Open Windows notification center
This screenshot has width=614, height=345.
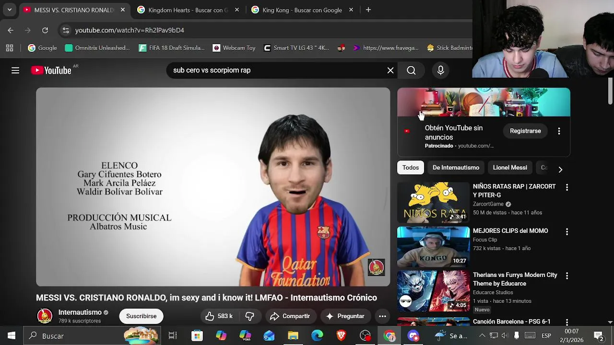pos(599,336)
